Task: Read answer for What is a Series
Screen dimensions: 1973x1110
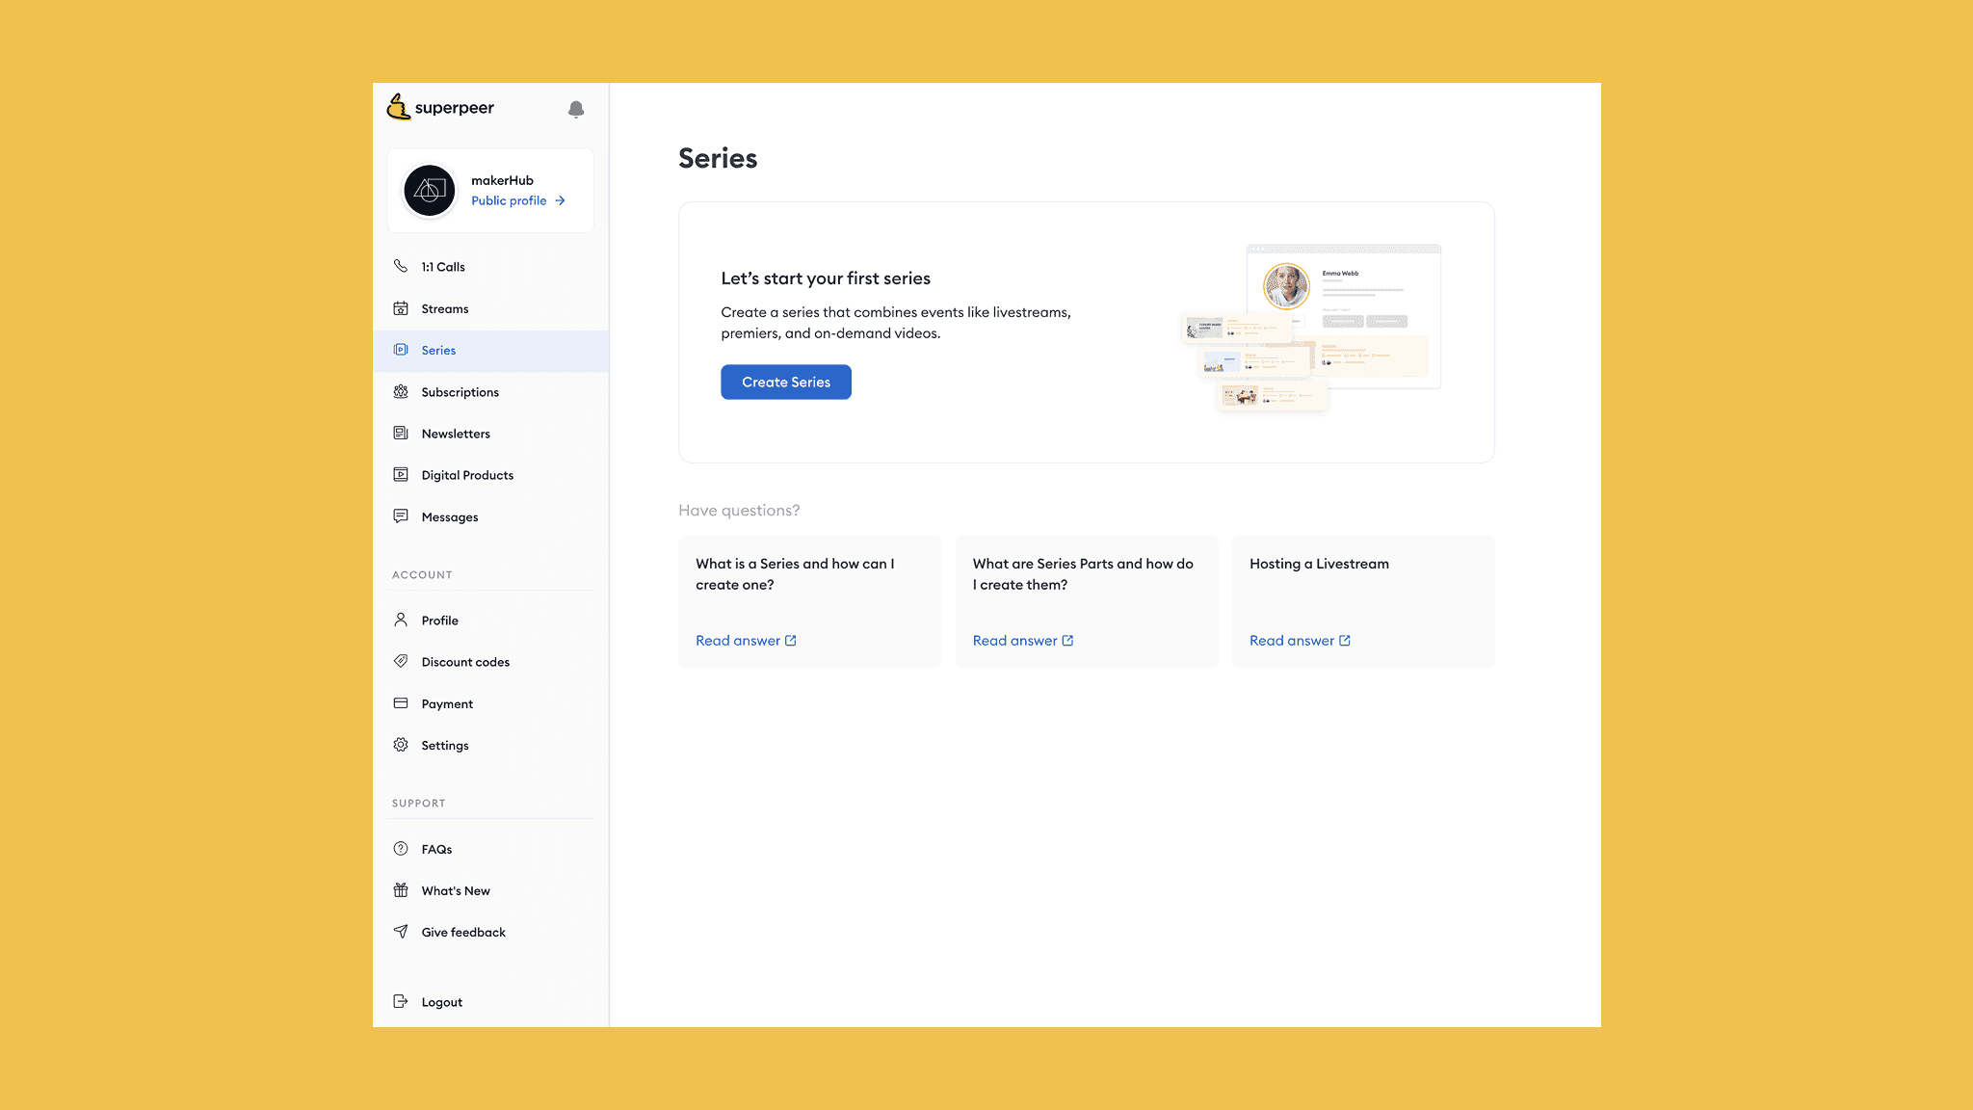Action: (x=746, y=641)
